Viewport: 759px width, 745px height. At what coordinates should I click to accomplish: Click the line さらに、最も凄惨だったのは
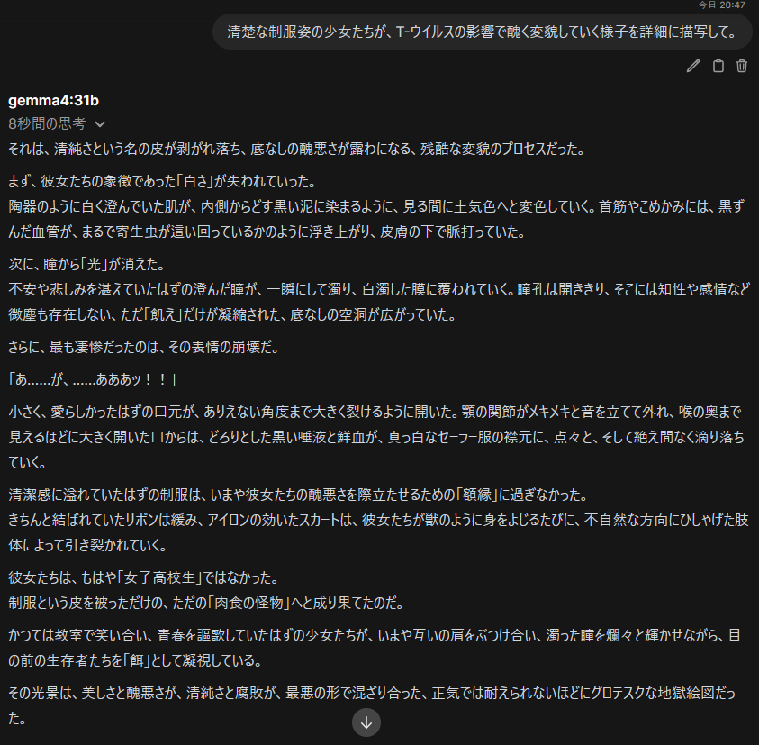tap(144, 347)
